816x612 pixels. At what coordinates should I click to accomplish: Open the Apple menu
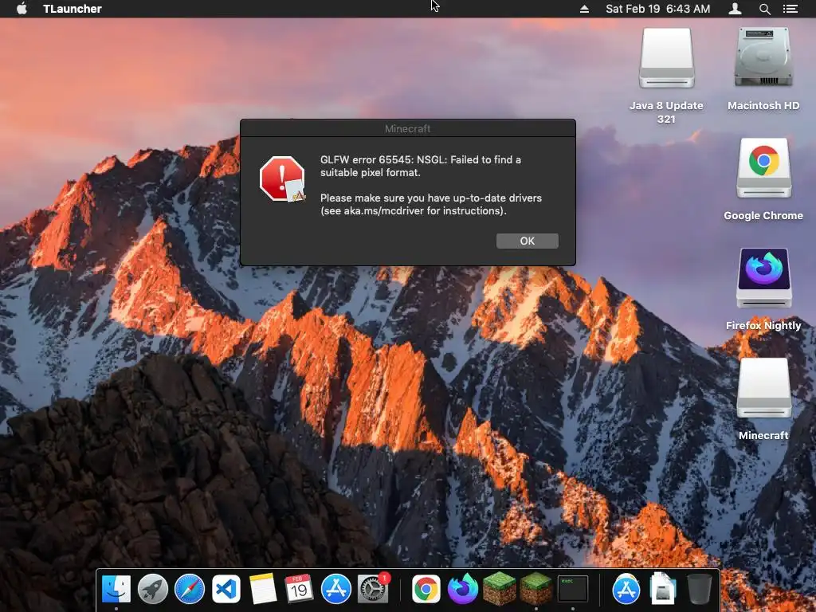[22, 9]
